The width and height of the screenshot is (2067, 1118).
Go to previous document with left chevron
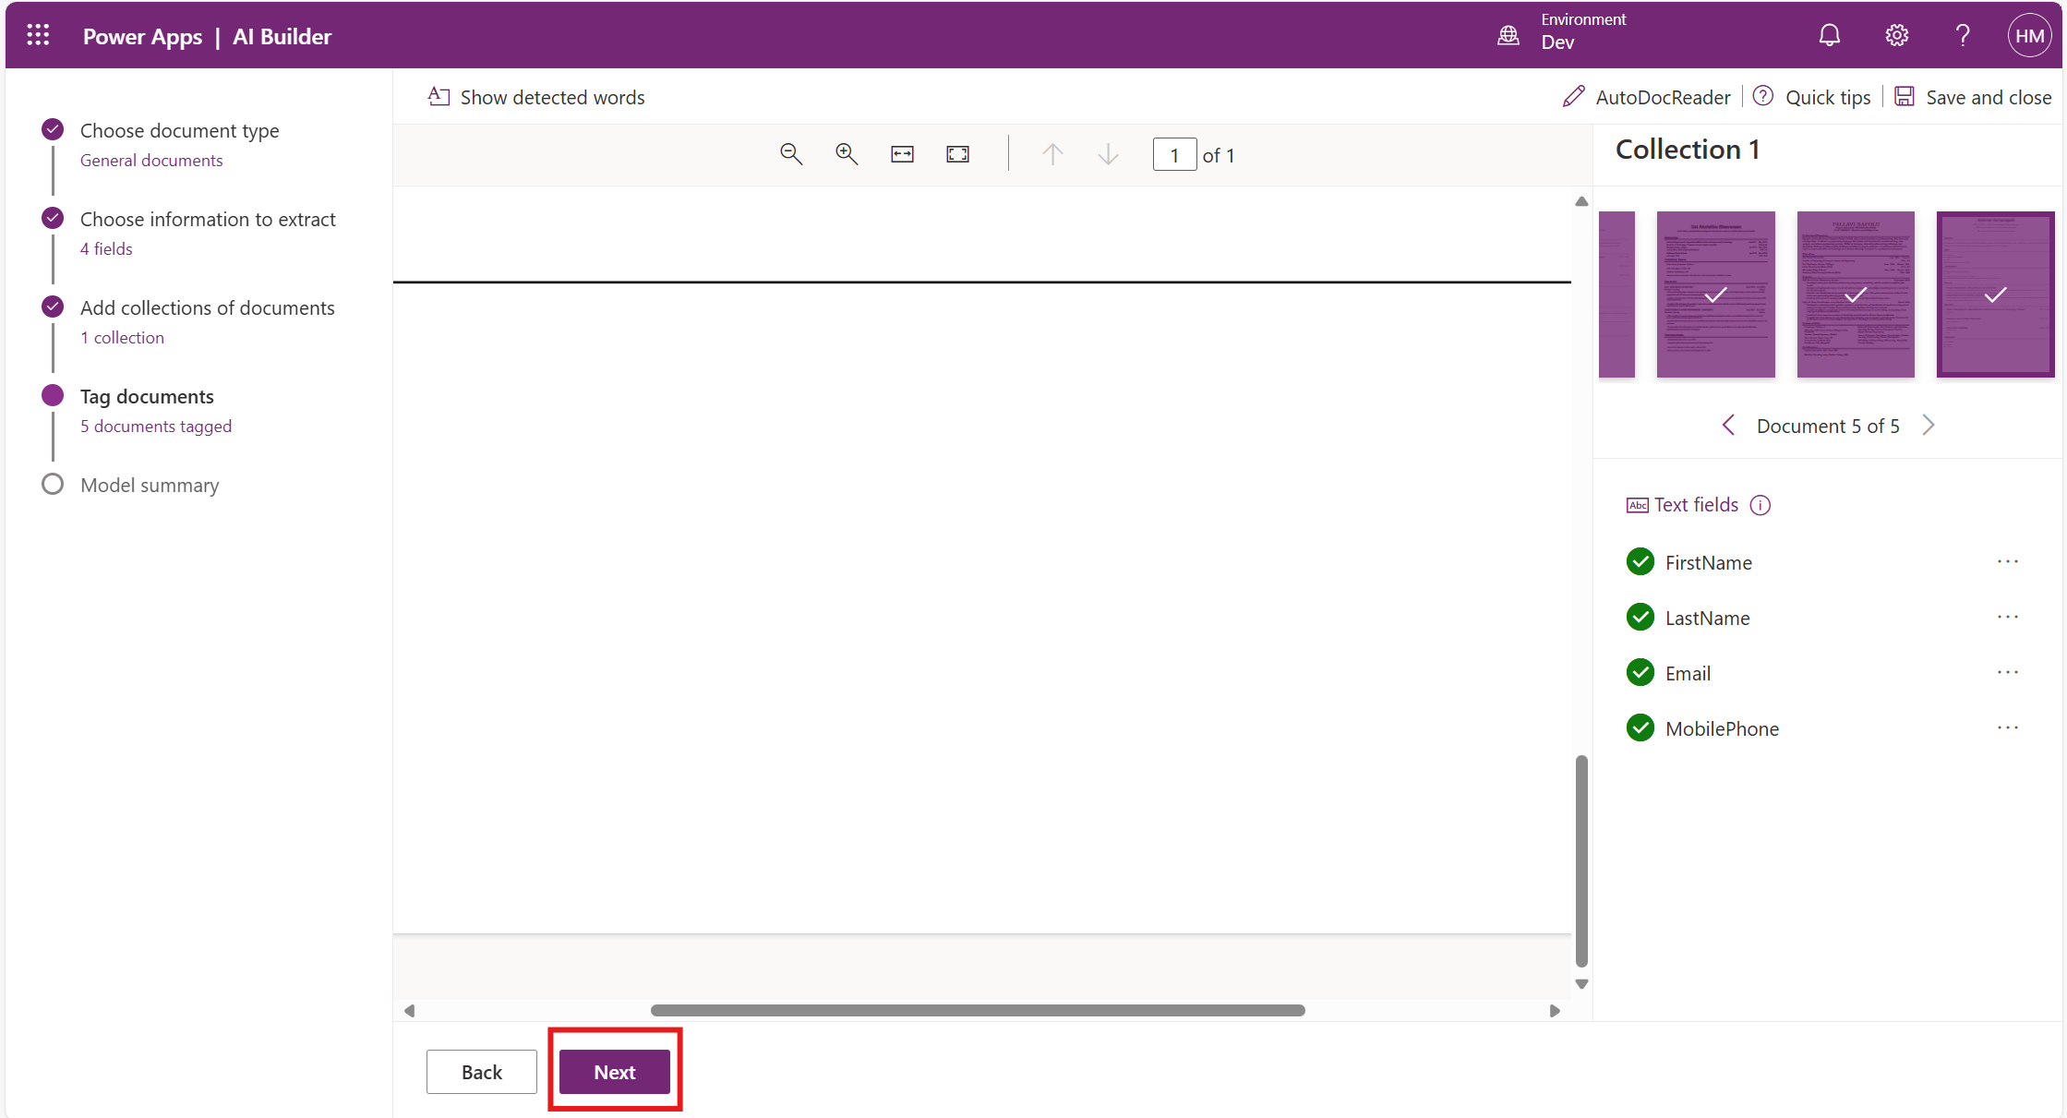tap(1728, 426)
